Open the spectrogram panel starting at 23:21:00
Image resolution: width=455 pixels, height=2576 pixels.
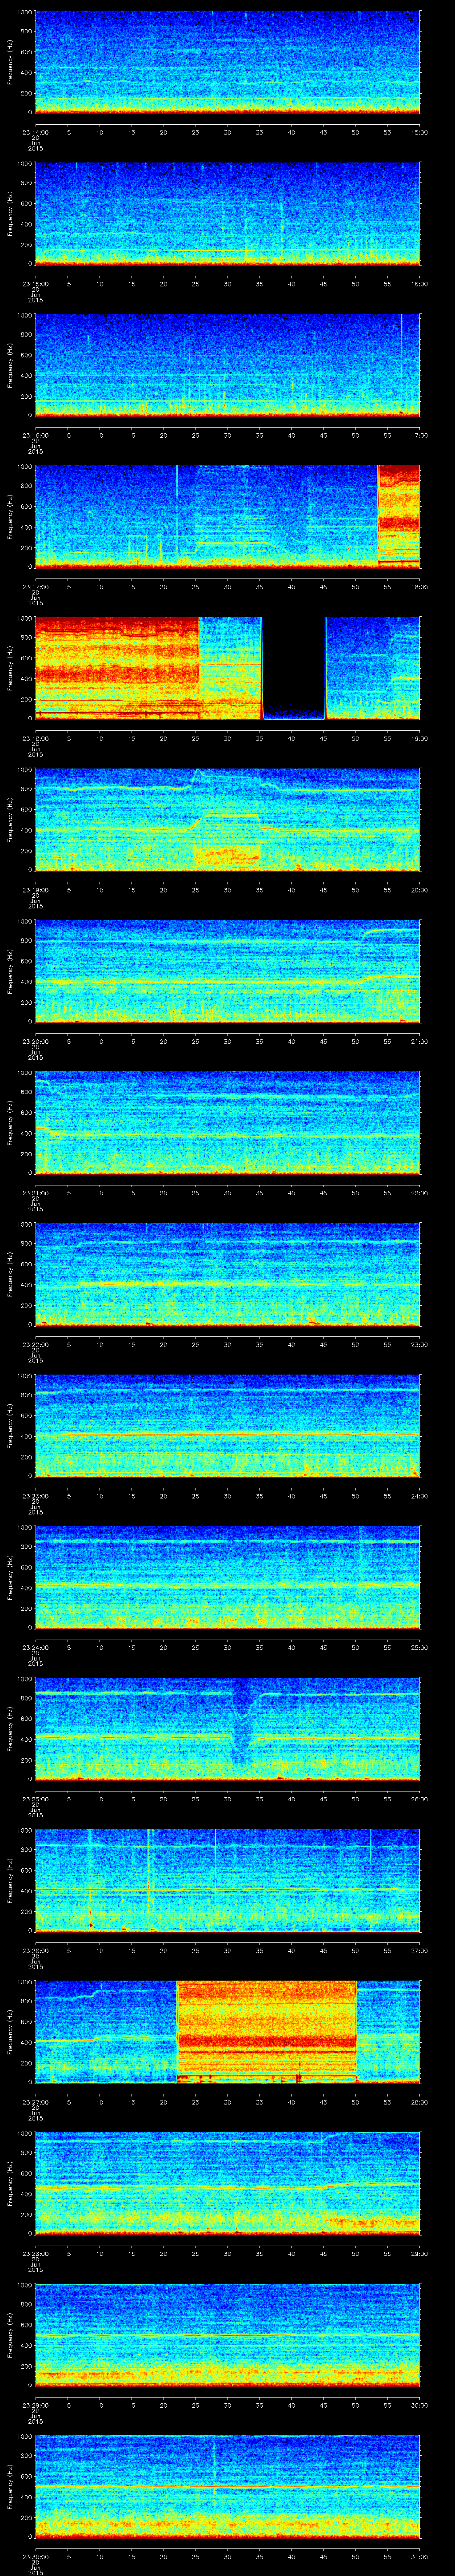click(x=227, y=1123)
